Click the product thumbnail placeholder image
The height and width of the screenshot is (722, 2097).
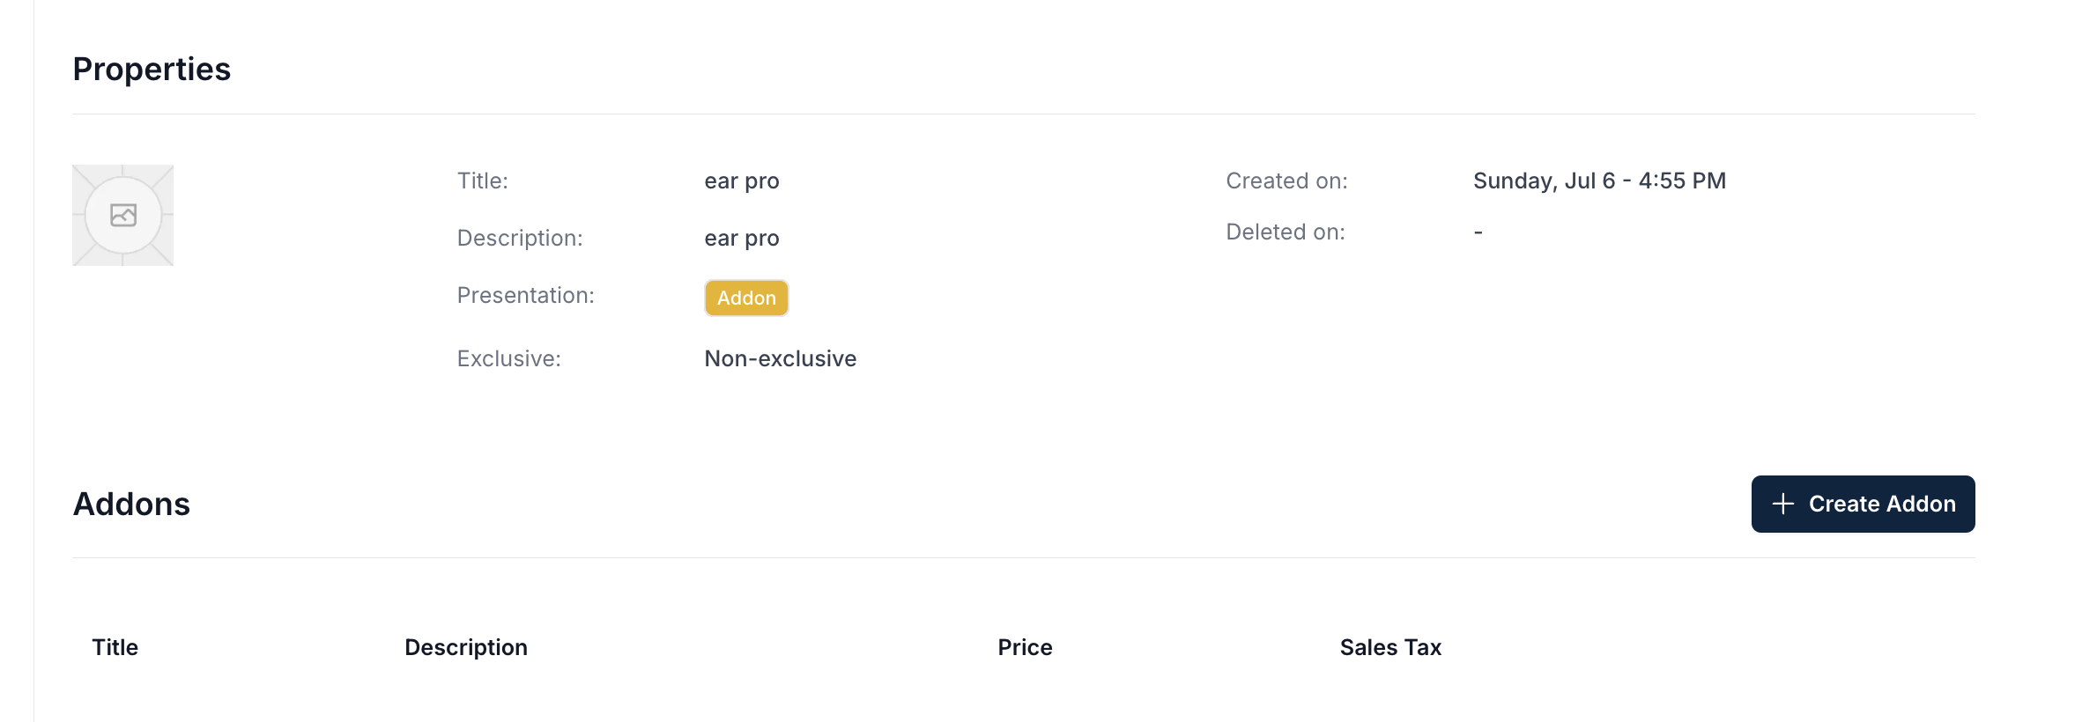[x=123, y=215]
